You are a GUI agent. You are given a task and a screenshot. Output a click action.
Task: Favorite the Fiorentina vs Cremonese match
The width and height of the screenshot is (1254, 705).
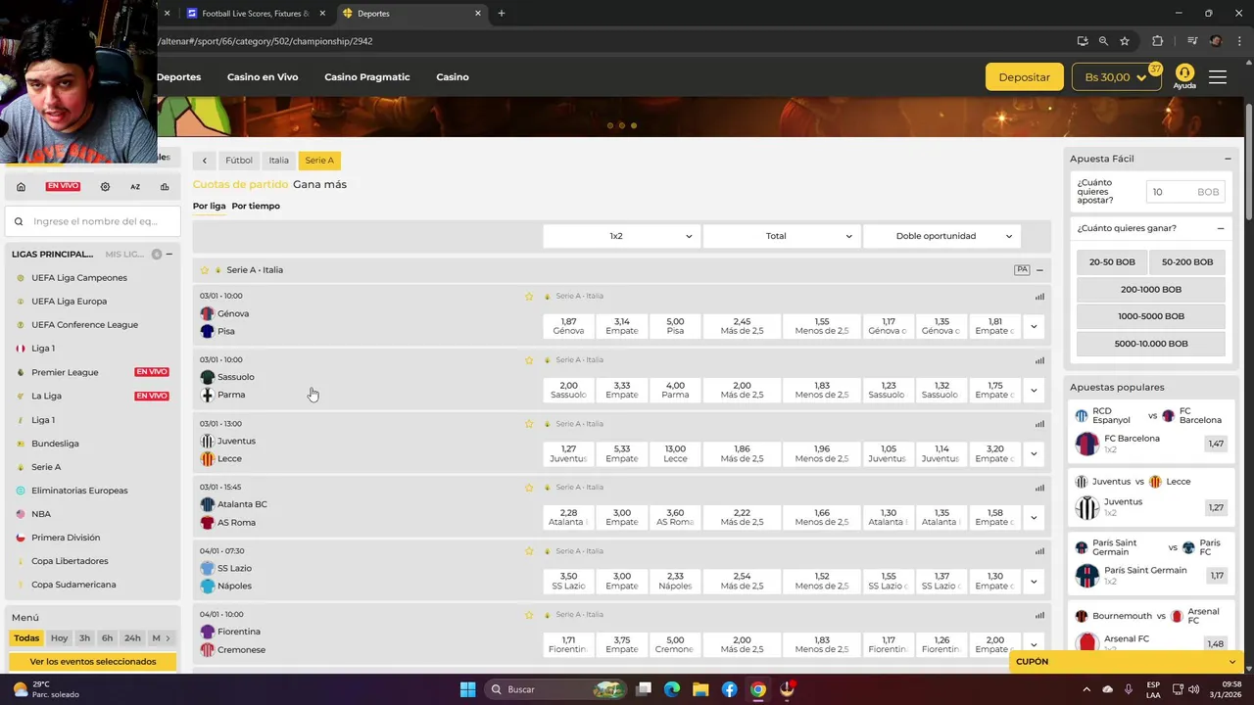click(529, 615)
